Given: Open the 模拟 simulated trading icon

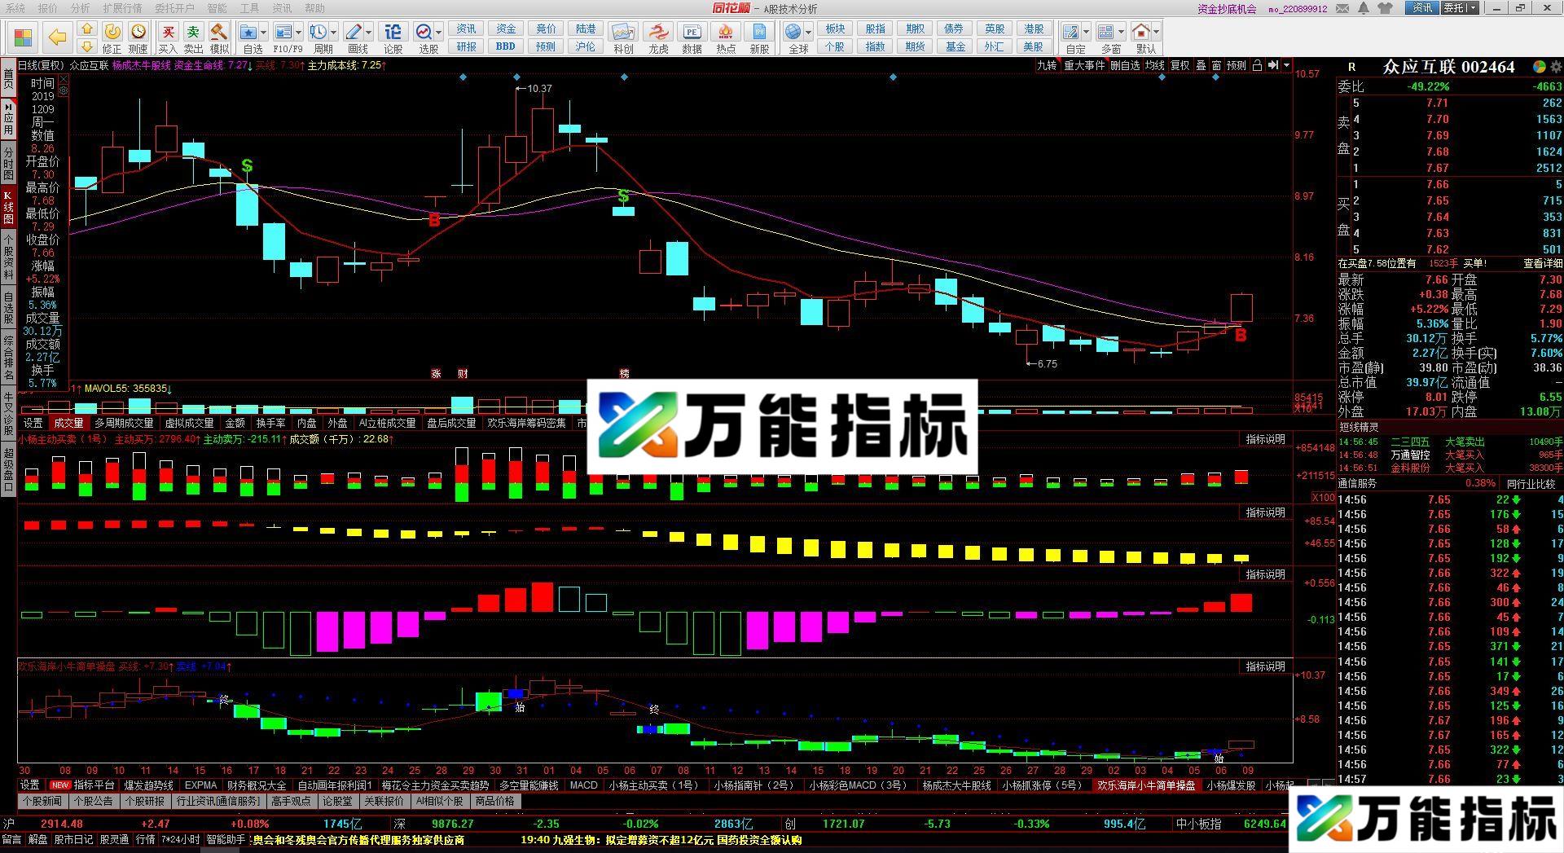Looking at the screenshot, I should point(218,33).
